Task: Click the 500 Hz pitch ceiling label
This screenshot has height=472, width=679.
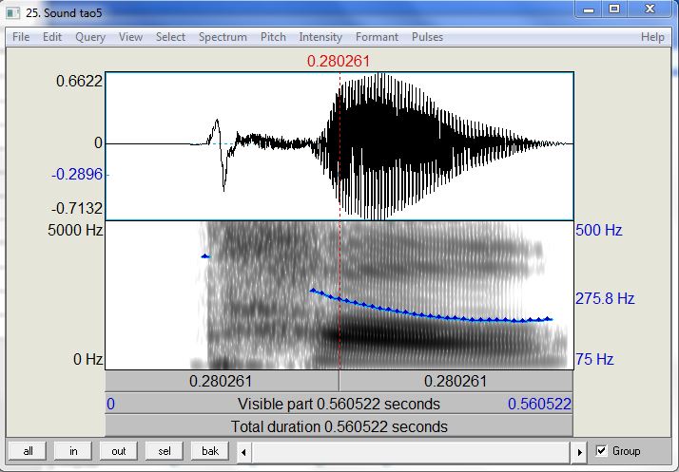Action: 599,230
